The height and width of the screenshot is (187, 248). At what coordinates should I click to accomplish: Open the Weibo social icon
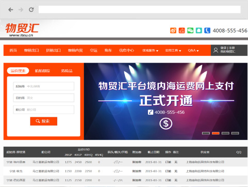(173, 30)
